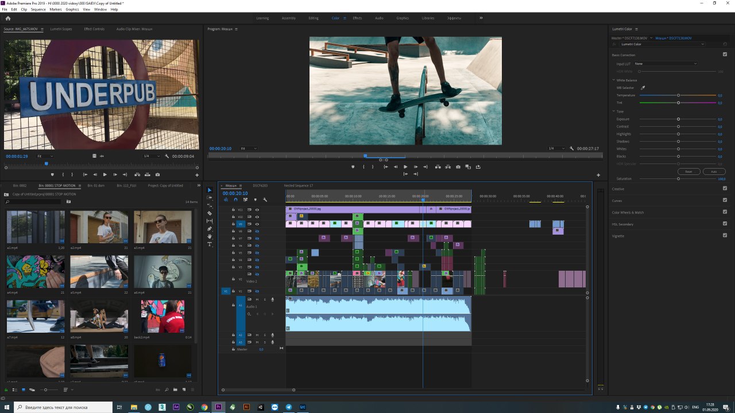Click Lift button in Program monitor
This screenshot has width=735, height=413.
[x=438, y=167]
